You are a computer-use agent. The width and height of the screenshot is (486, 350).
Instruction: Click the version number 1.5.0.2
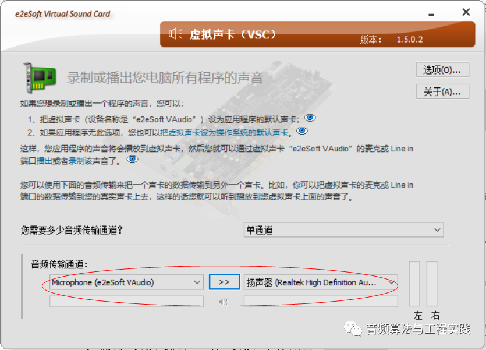[x=410, y=40]
